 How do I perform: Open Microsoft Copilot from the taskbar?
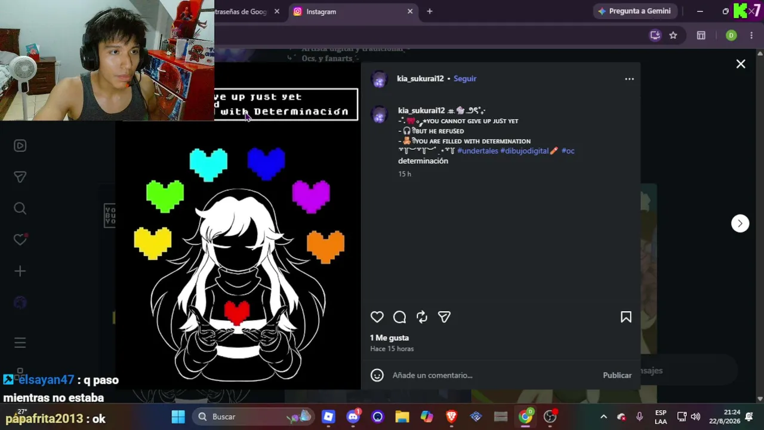427,417
